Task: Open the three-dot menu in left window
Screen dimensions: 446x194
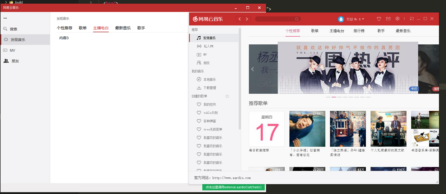Action: coord(5,18)
